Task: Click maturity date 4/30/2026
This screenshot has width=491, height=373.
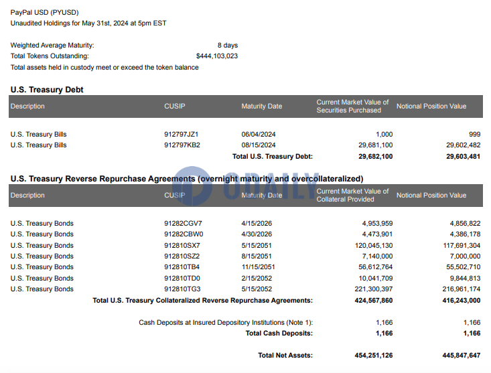Action: pyautogui.click(x=257, y=234)
